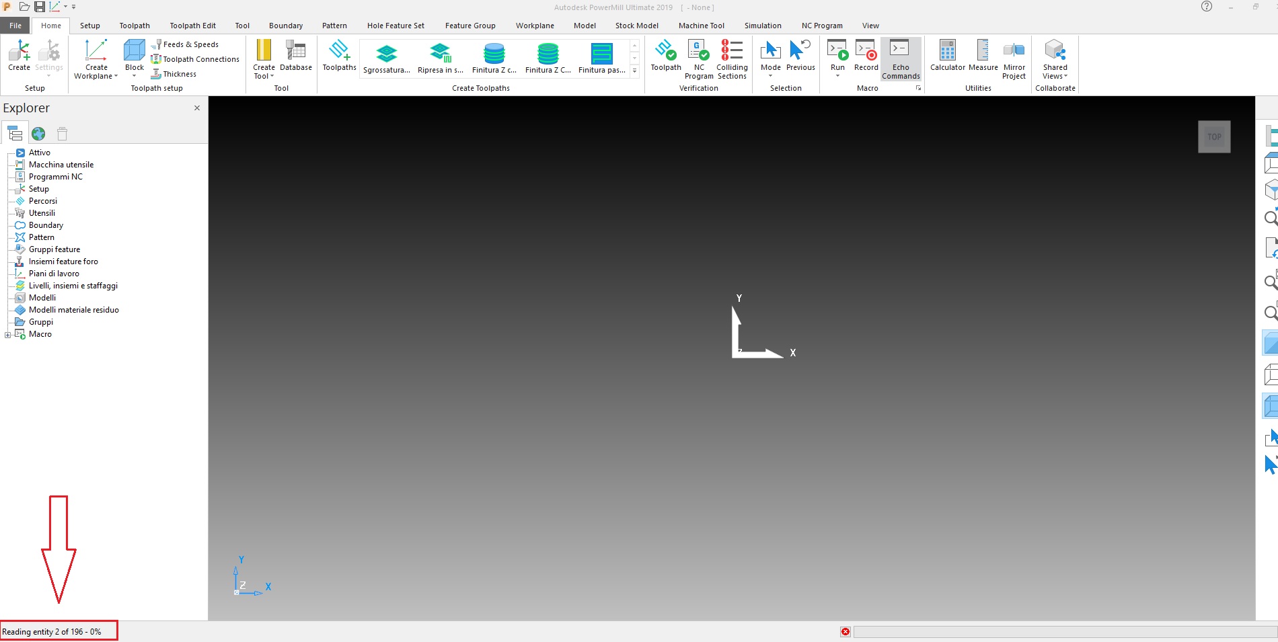Click the progress bar in the status bar

click(1063, 632)
